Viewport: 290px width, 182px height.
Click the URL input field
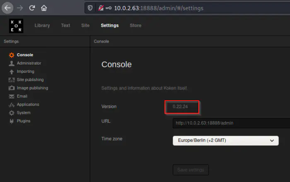pyautogui.click(x=231, y=123)
